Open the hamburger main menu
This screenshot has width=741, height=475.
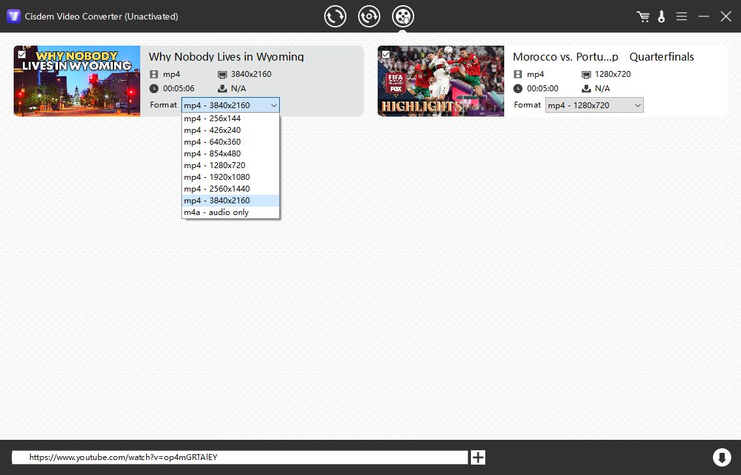(682, 16)
